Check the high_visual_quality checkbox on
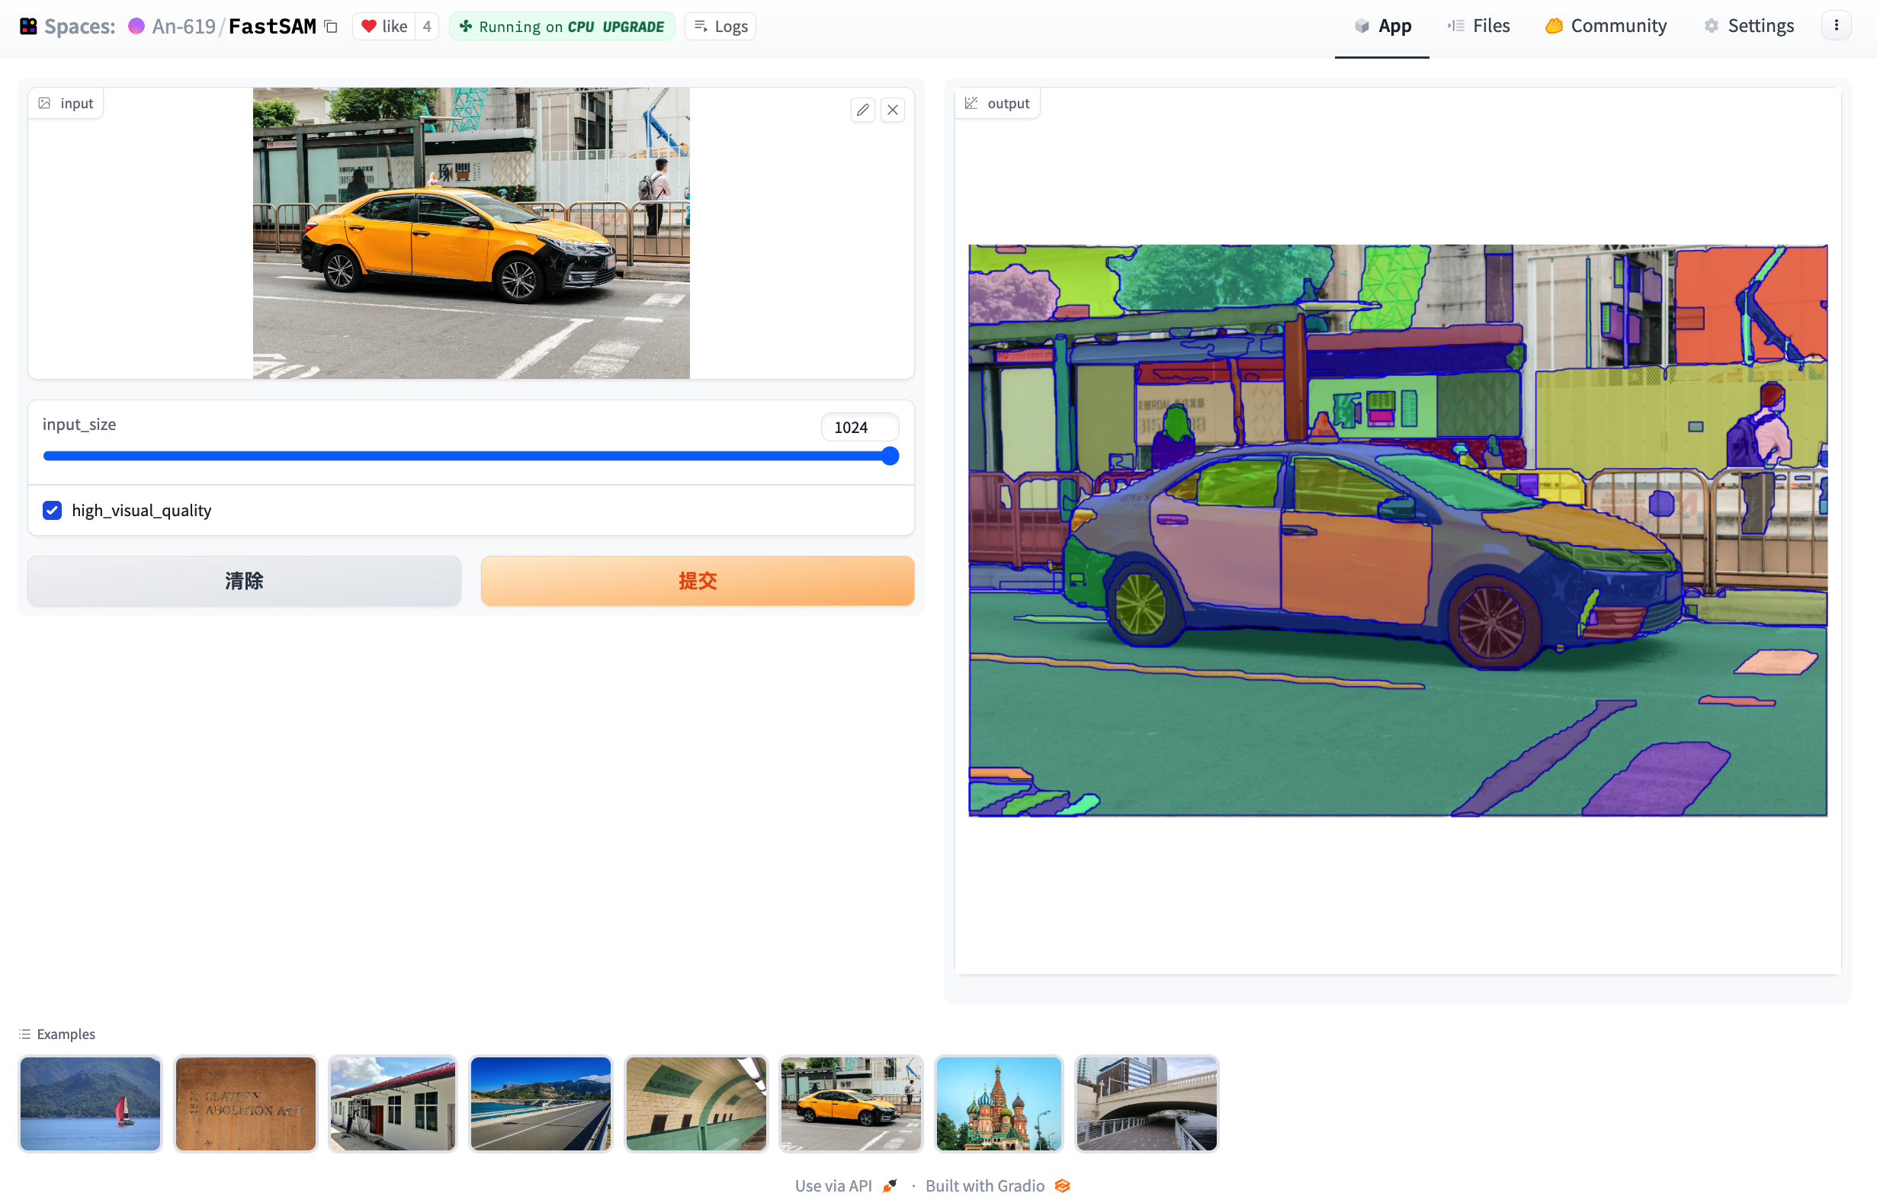Viewport: 1877px width, 1203px height. [52, 509]
